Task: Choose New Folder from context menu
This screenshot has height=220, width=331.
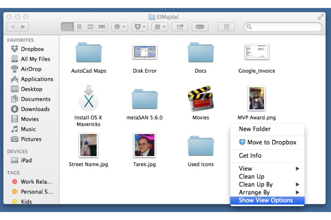Action: coord(267,129)
